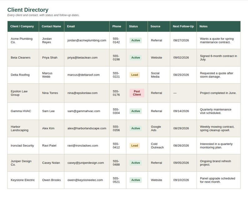This screenshot has width=248, height=198.
Task: Click the Lead badge for Delta Roofing
Action: click(x=135, y=75)
